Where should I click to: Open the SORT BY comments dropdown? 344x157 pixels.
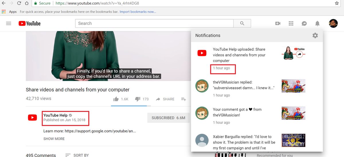[77, 155]
